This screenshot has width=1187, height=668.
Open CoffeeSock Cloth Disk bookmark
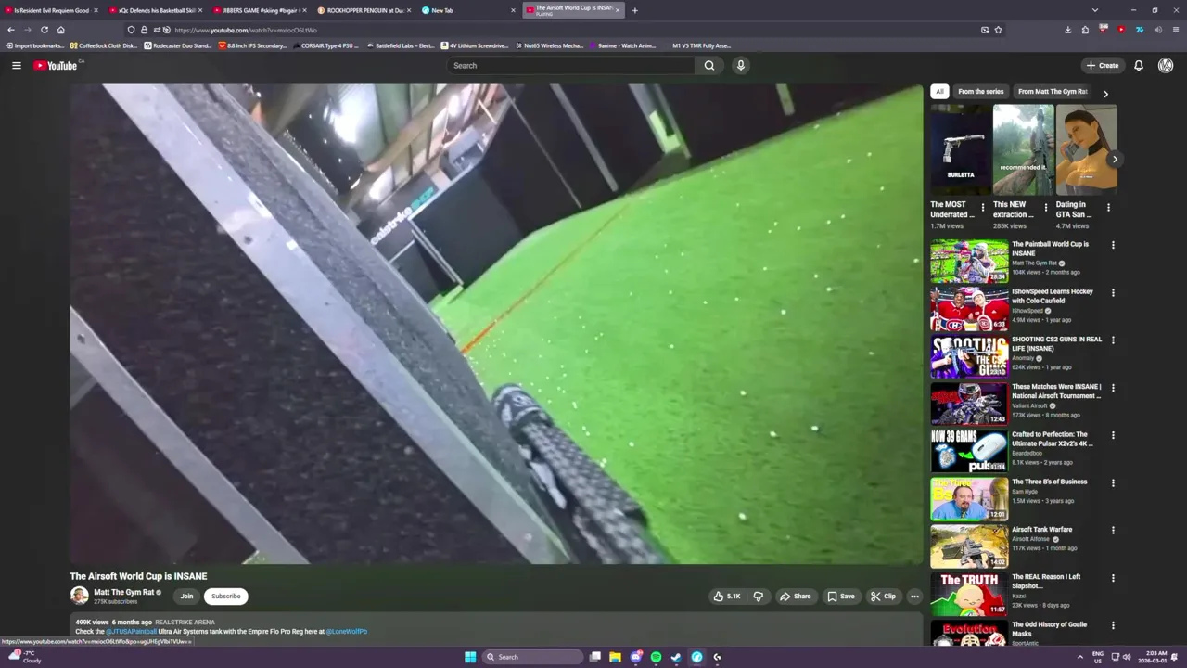coord(105,45)
